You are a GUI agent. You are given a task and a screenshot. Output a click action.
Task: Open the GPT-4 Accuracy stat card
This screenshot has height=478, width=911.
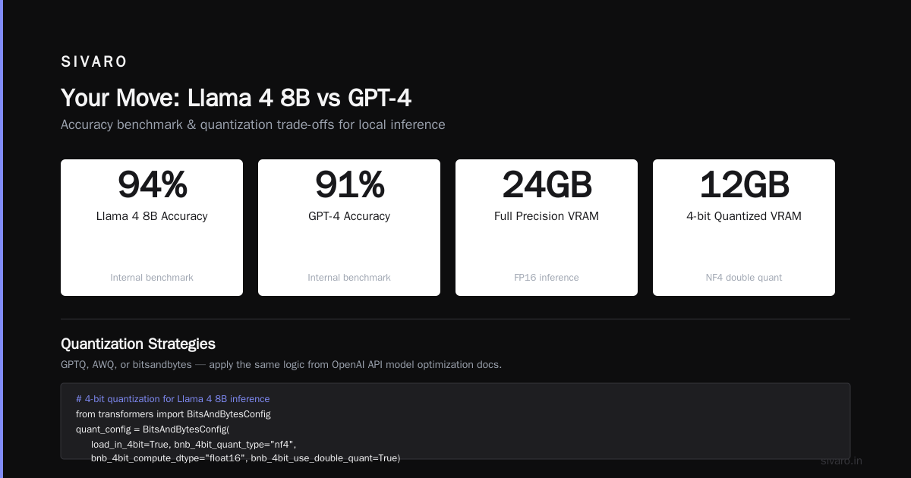[x=349, y=228]
